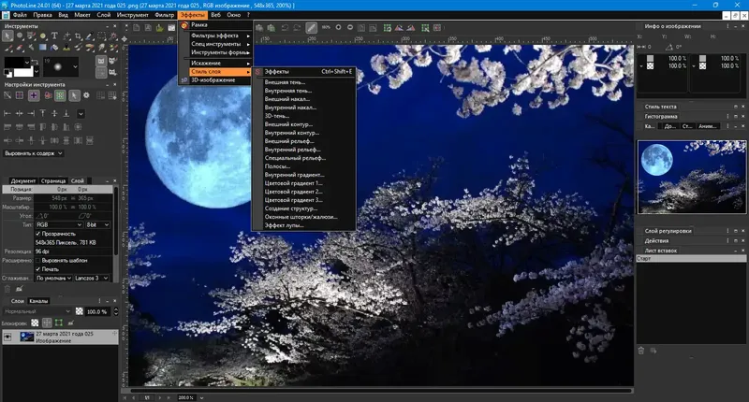Viewport: 749px width, 402px height.
Task: Expand the Lanczos 3 interpolation dropdown
Action: [x=91, y=278]
